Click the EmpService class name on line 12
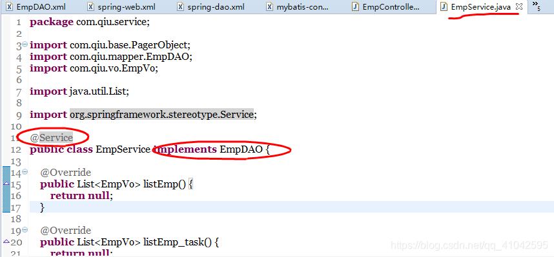Viewport: 554px width, 257px height. point(123,149)
